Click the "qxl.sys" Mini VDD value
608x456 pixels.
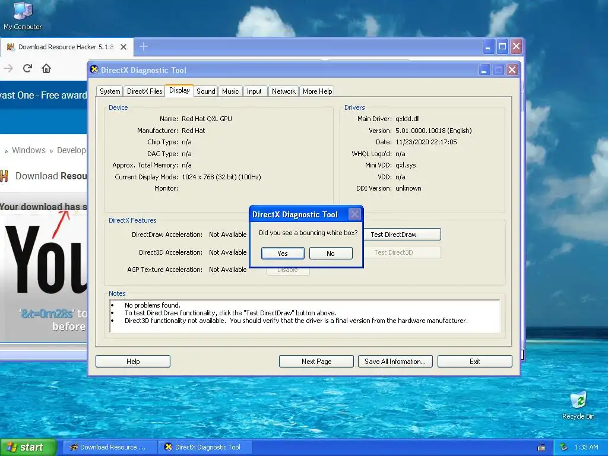point(406,165)
